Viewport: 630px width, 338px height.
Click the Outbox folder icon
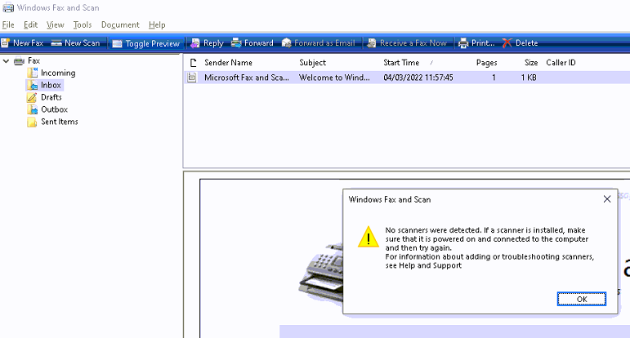(x=32, y=109)
